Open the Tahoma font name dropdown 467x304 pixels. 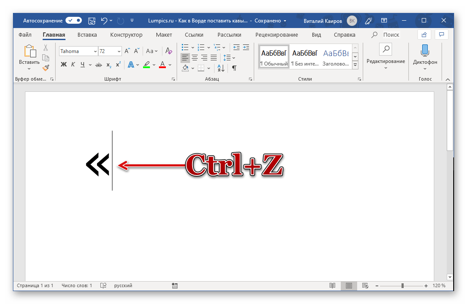pos(95,51)
